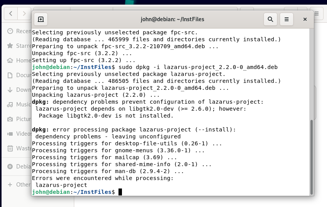
Task: Click the sudo dpkg -i lazarus-project command line
Action: point(155,67)
